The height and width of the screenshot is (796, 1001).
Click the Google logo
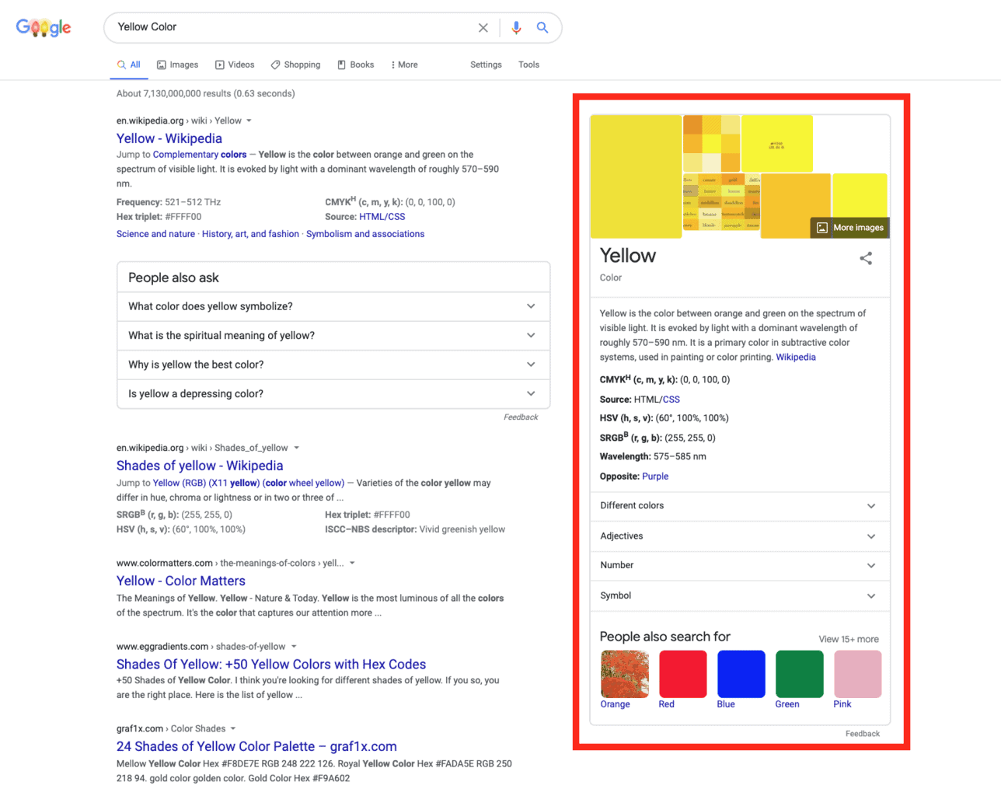(x=43, y=27)
